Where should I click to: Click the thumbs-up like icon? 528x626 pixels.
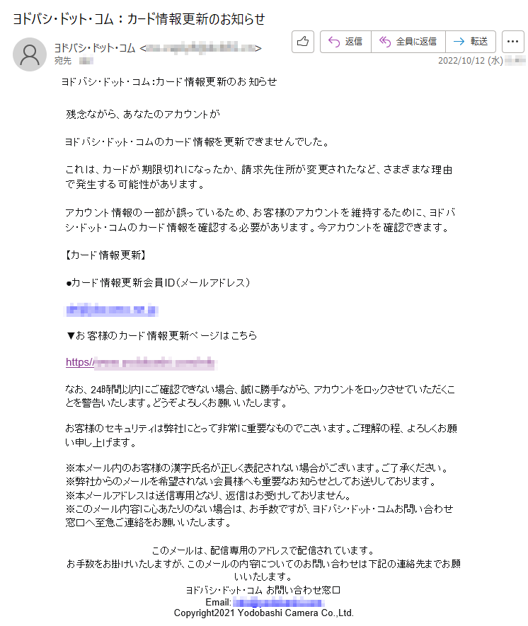click(302, 42)
